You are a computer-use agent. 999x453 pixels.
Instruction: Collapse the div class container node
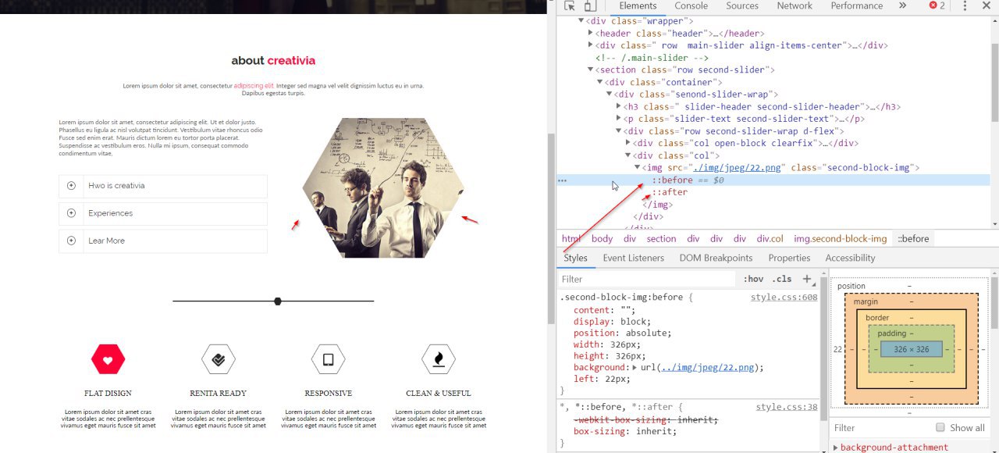tap(600, 82)
